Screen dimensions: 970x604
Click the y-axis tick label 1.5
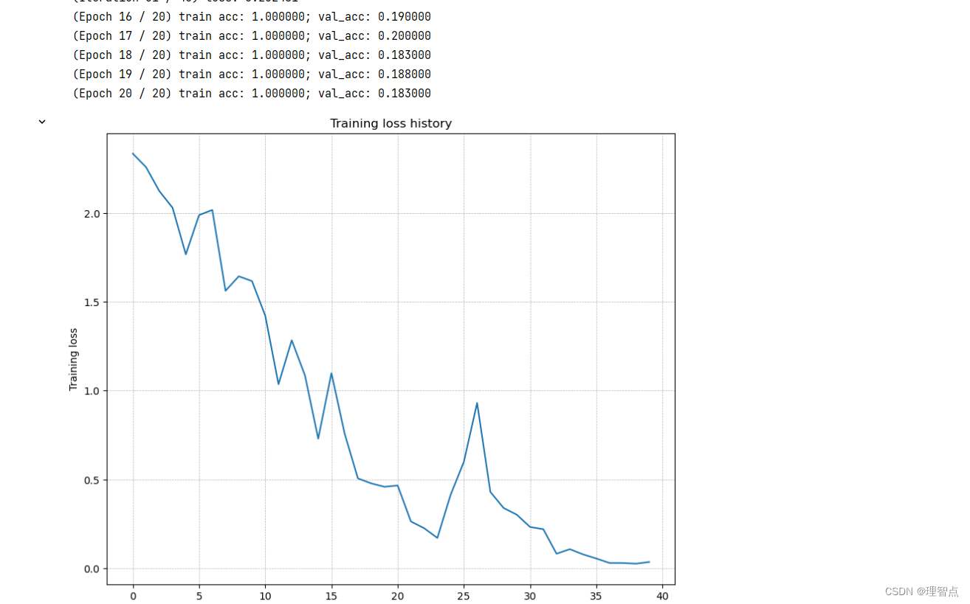click(x=92, y=302)
